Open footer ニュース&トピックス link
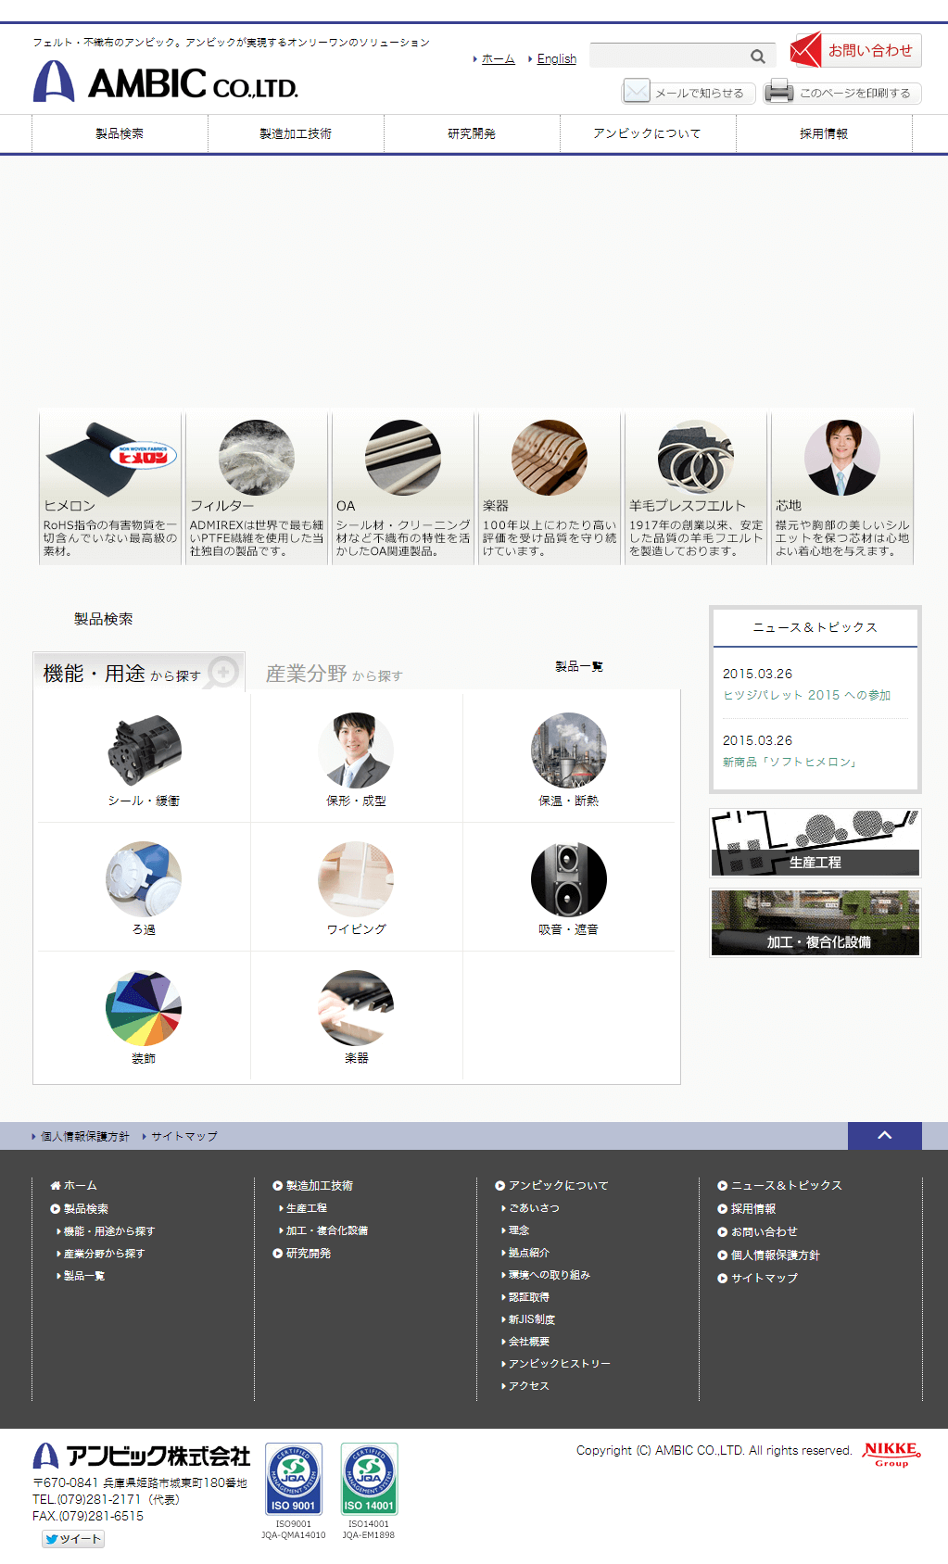 coord(780,1185)
